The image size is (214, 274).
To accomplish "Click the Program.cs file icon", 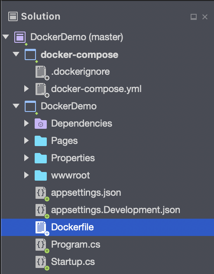I will click(41, 245).
